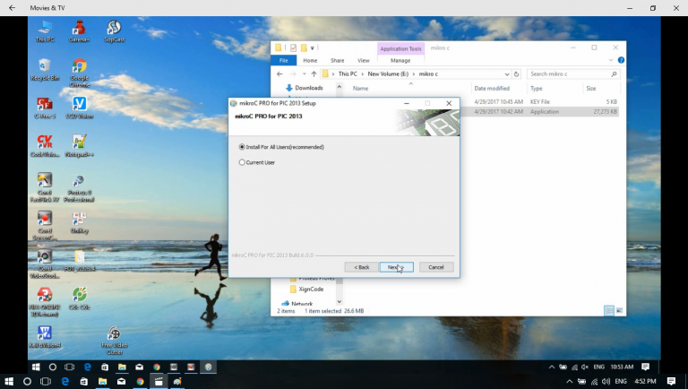The height and width of the screenshot is (389, 688).
Task: Switch Explorer to large icons view
Action: 619,310
